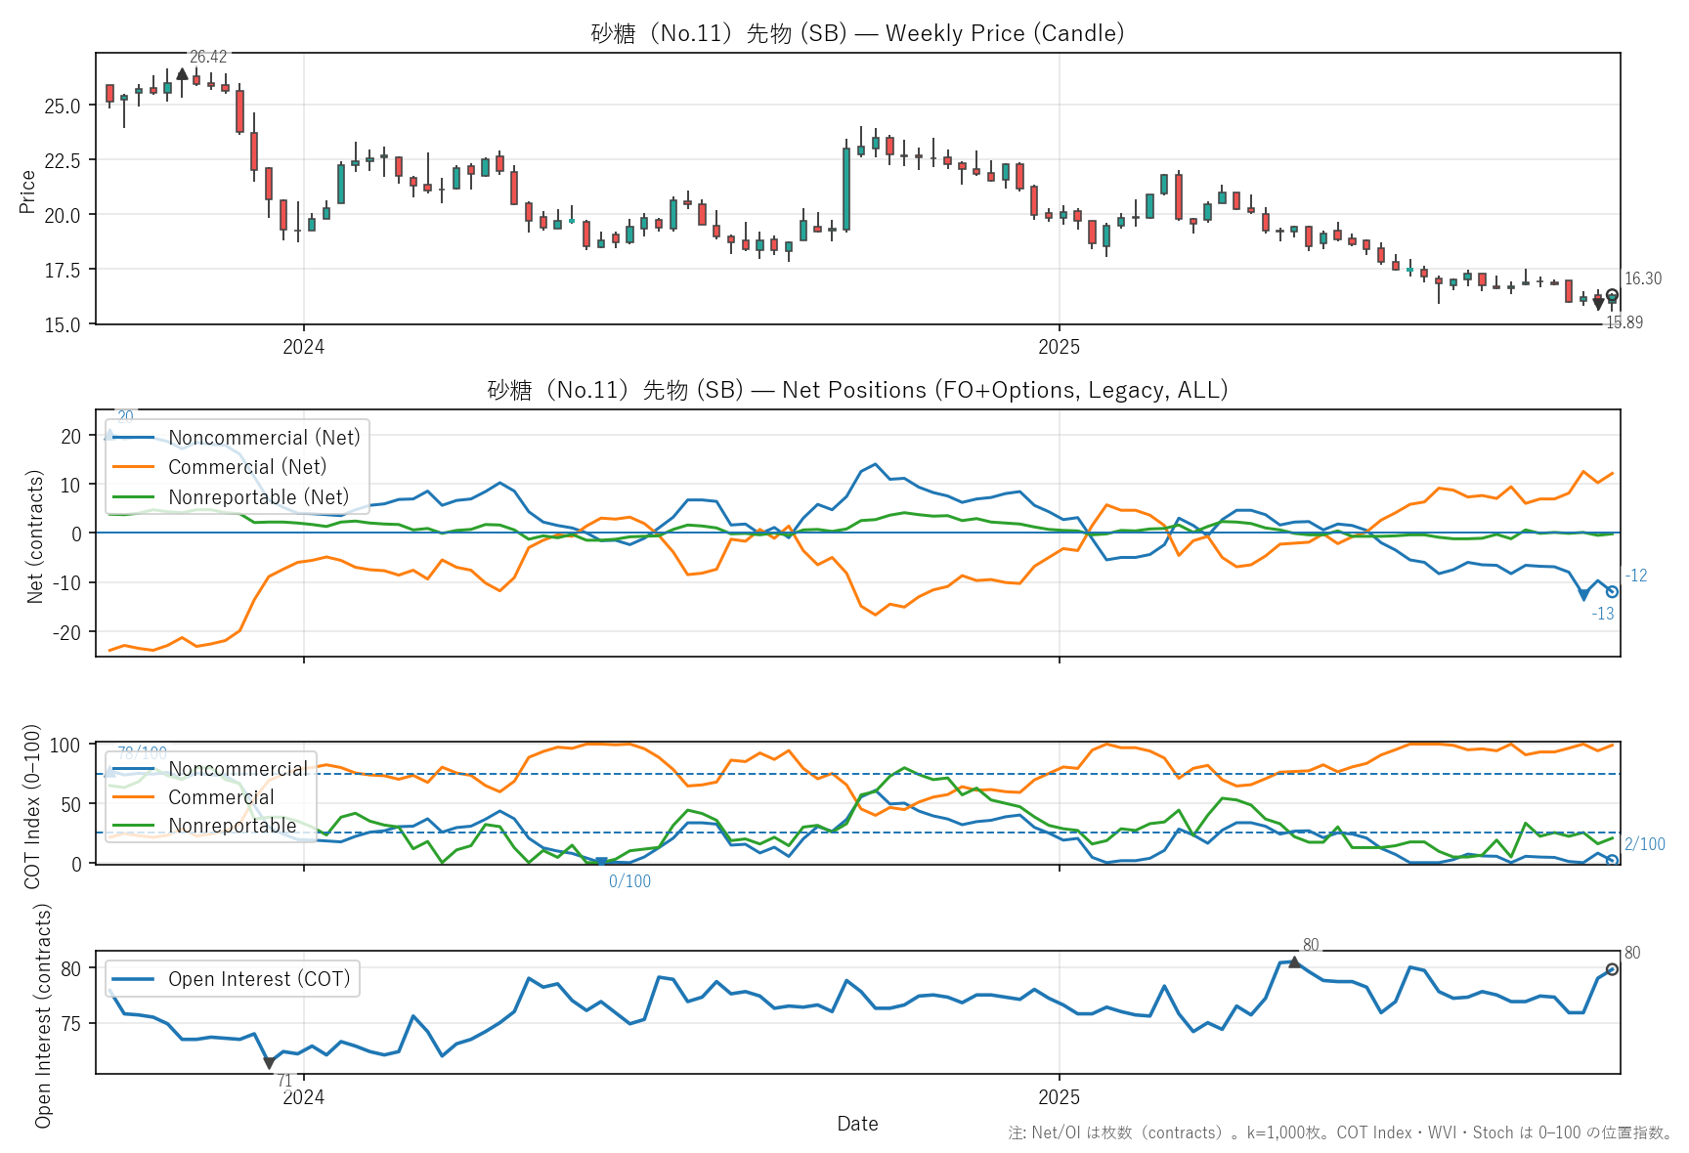Click the Open Interest (COT) legend label
This screenshot has height=1153, width=1689.
click(x=259, y=979)
